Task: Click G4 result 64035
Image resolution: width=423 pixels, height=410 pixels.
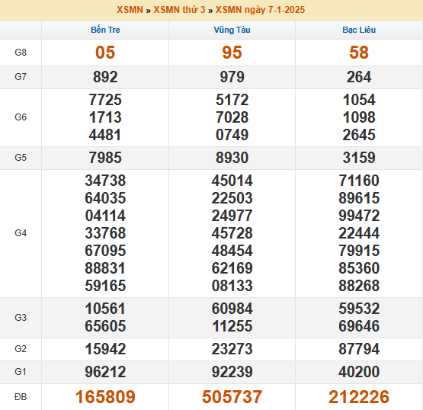Action: tap(105, 198)
